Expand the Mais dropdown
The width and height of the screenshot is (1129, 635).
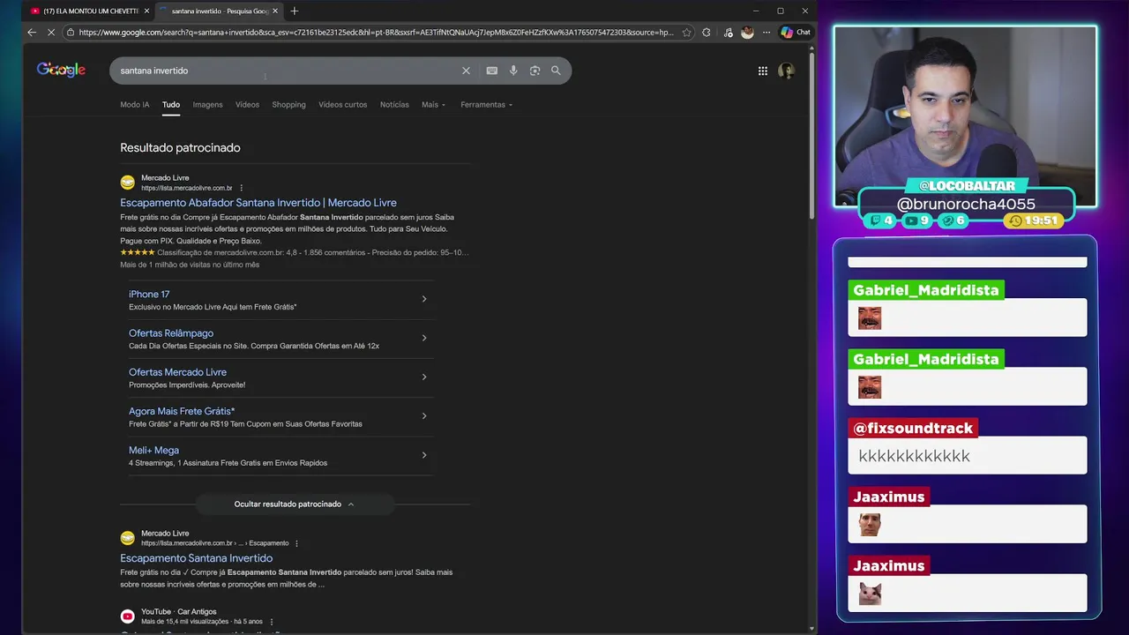433,104
